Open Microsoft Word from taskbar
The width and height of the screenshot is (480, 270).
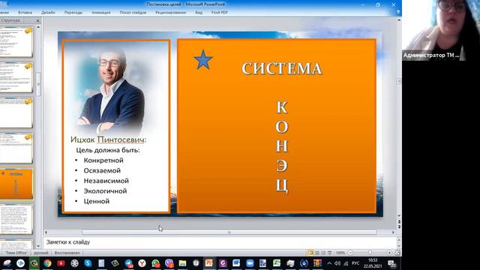pos(236,263)
